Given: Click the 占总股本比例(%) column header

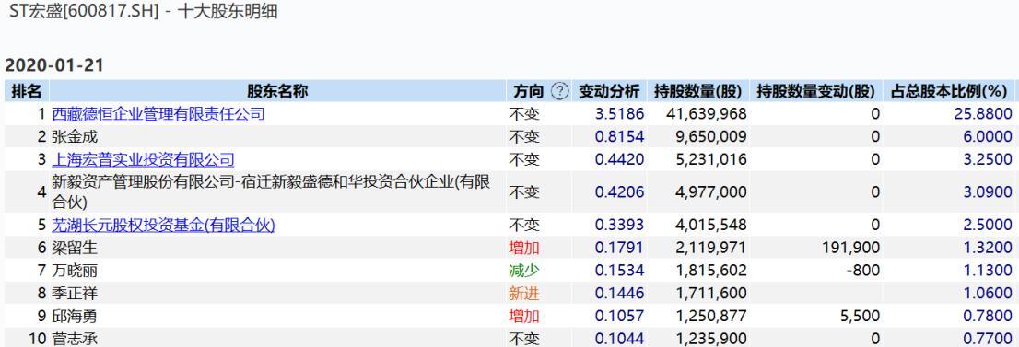Looking at the screenshot, I should click(948, 91).
